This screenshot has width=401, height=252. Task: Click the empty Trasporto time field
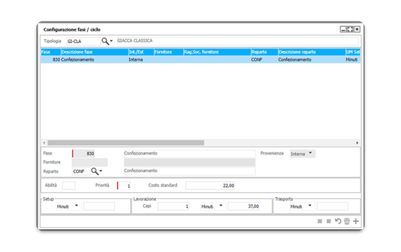pyautogui.click(x=333, y=206)
